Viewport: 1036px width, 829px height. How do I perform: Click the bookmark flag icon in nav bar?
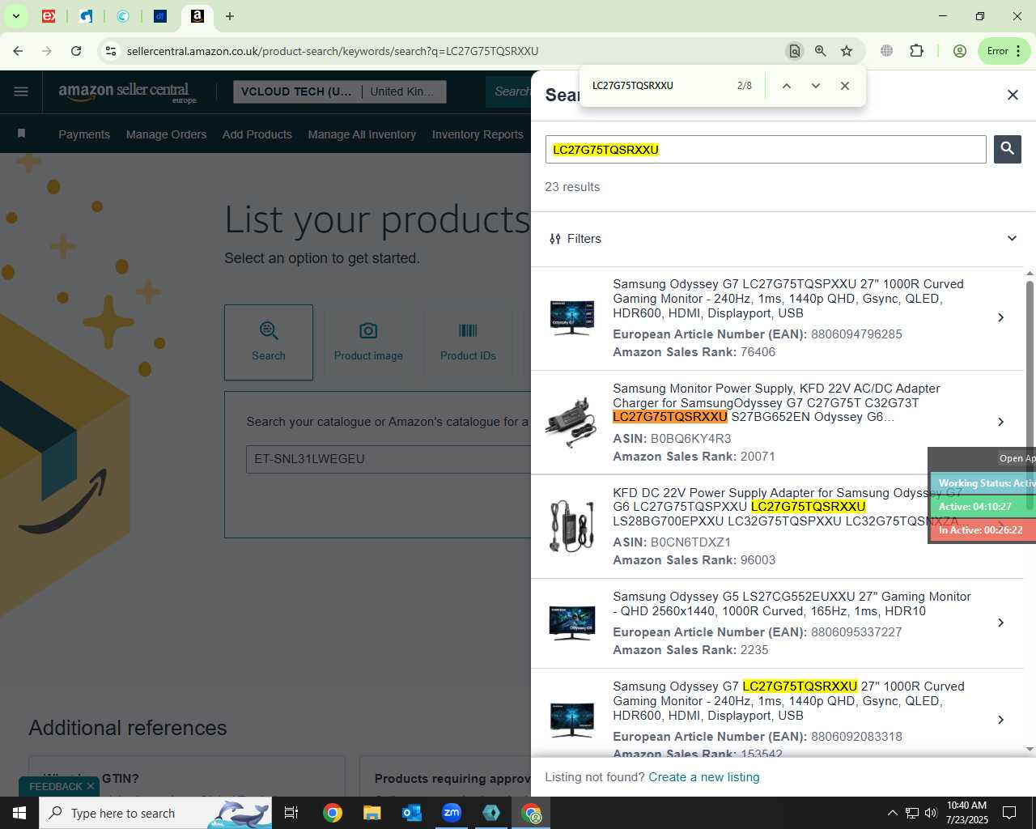tap(22, 134)
